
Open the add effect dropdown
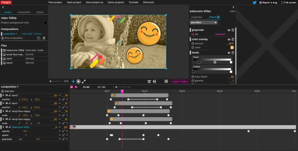tap(204, 22)
